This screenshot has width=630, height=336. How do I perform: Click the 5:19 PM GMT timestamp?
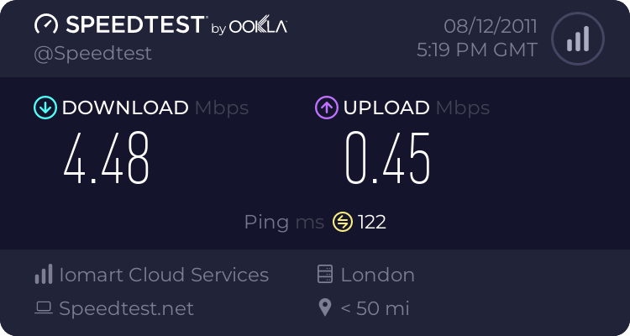[x=477, y=50]
